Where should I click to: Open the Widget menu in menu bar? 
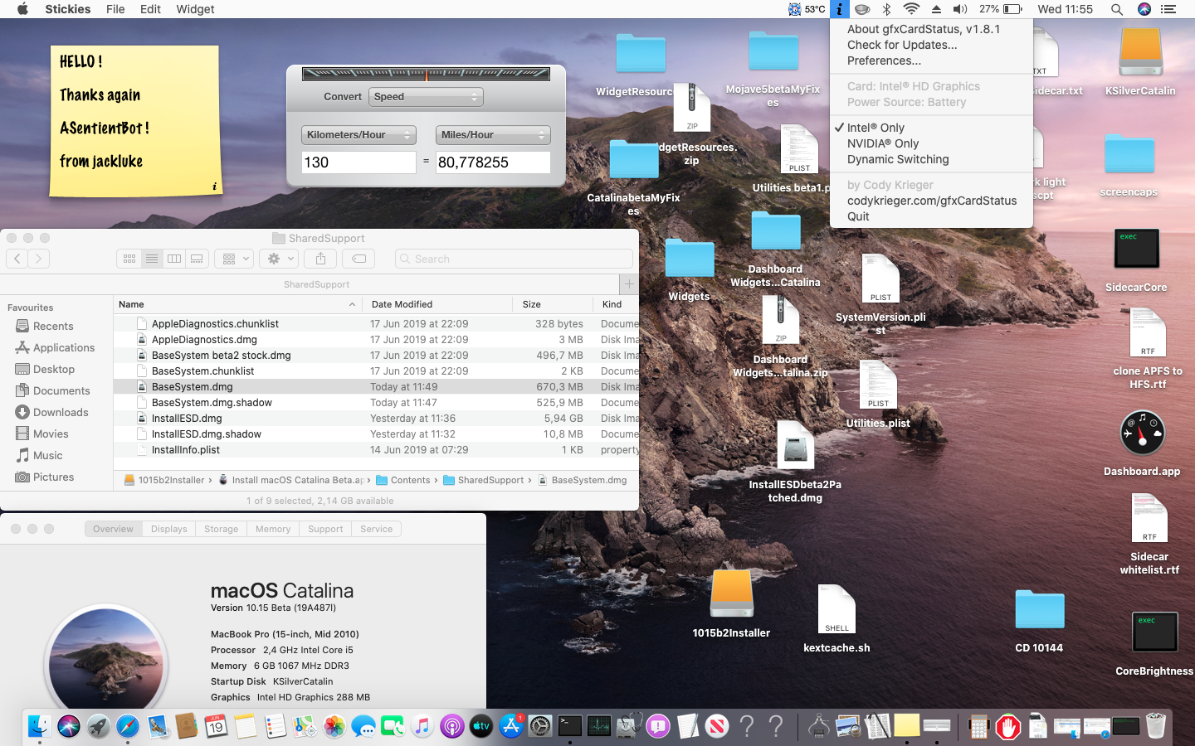(x=195, y=9)
